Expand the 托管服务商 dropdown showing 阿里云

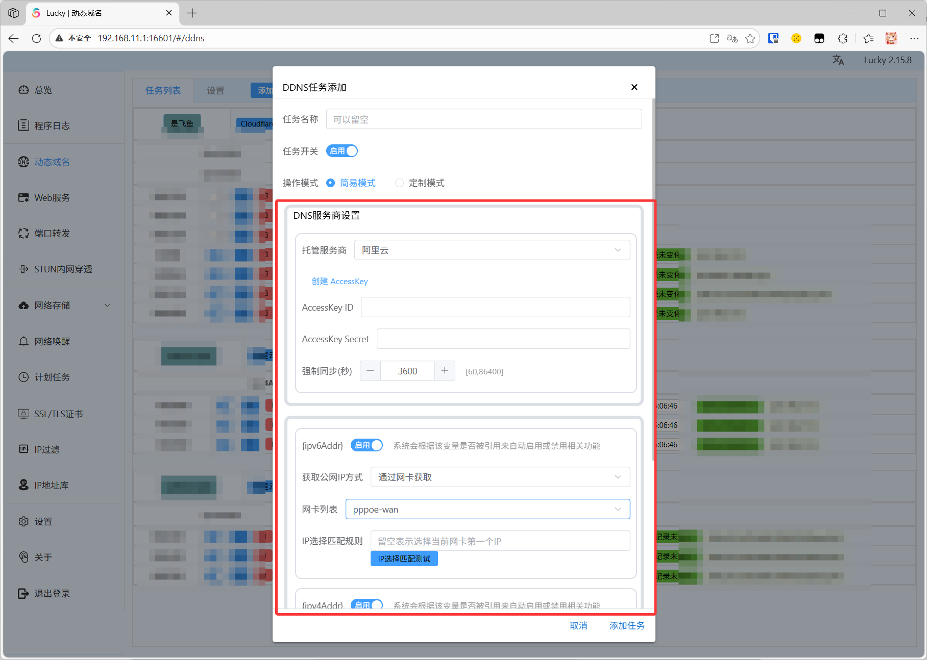(x=492, y=250)
